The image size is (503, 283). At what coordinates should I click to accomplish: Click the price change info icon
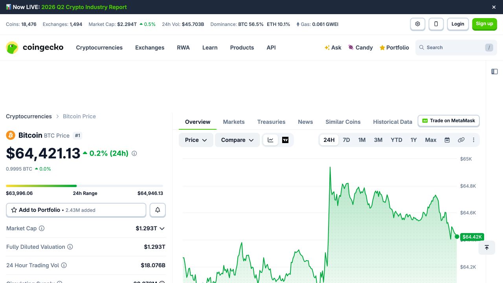pos(134,153)
